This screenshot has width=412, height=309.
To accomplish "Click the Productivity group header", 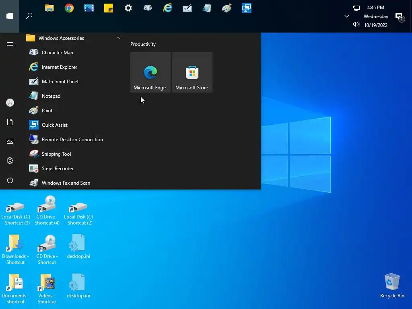I will coord(143,44).
